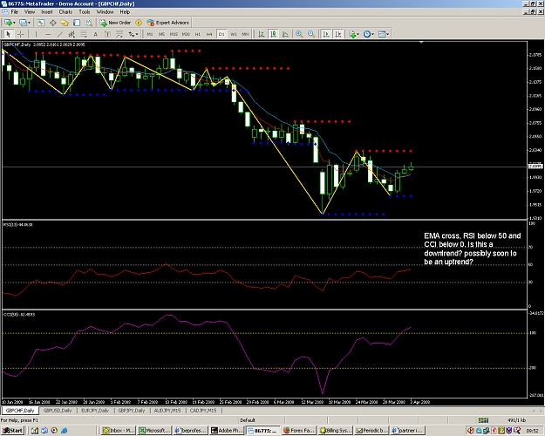Click the connection status bars indicator
This screenshot has height=436, width=545.
483,420
